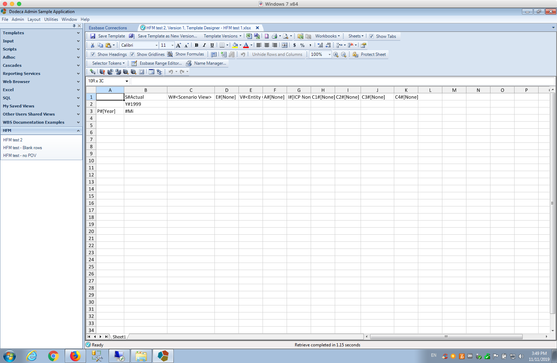This screenshot has height=363, width=557.
Task: Open Firefox from the taskbar
Action: click(75, 356)
